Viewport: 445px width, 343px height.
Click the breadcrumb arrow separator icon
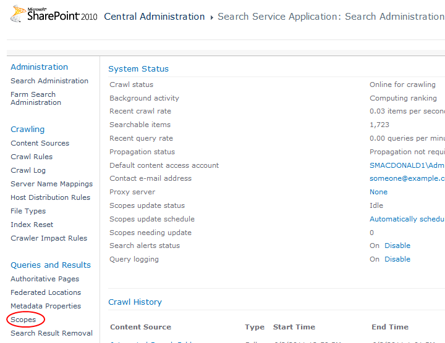tap(211, 17)
